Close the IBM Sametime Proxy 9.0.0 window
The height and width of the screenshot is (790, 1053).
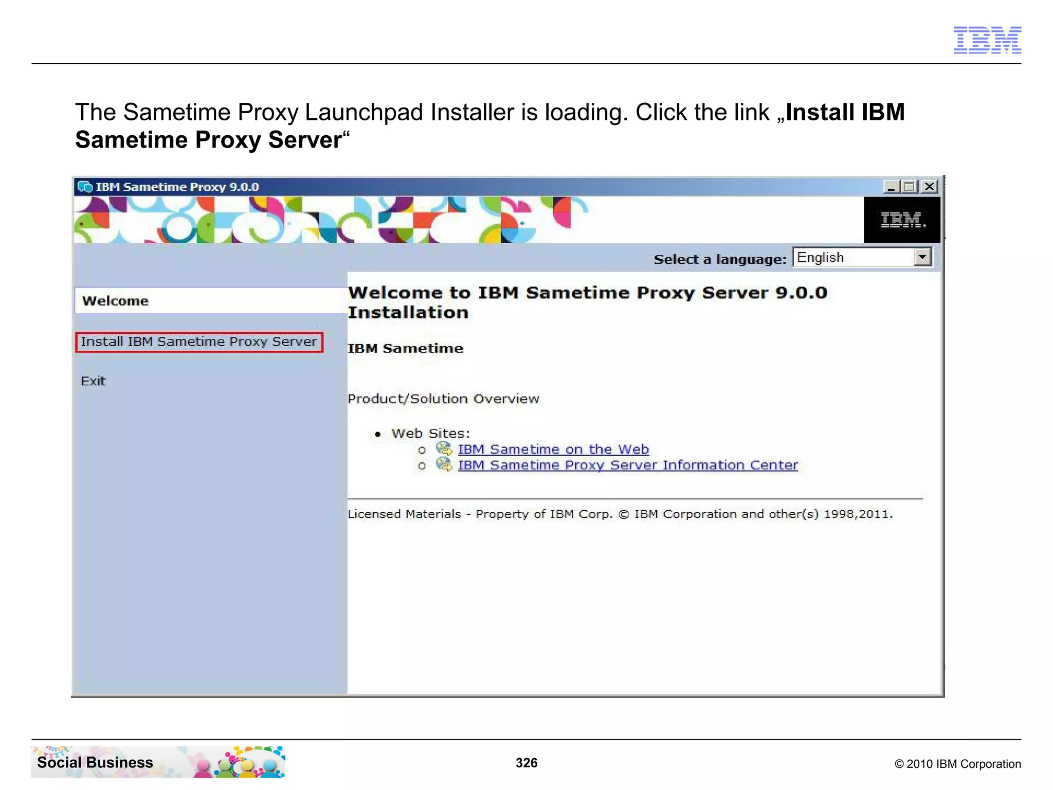pyautogui.click(x=930, y=187)
